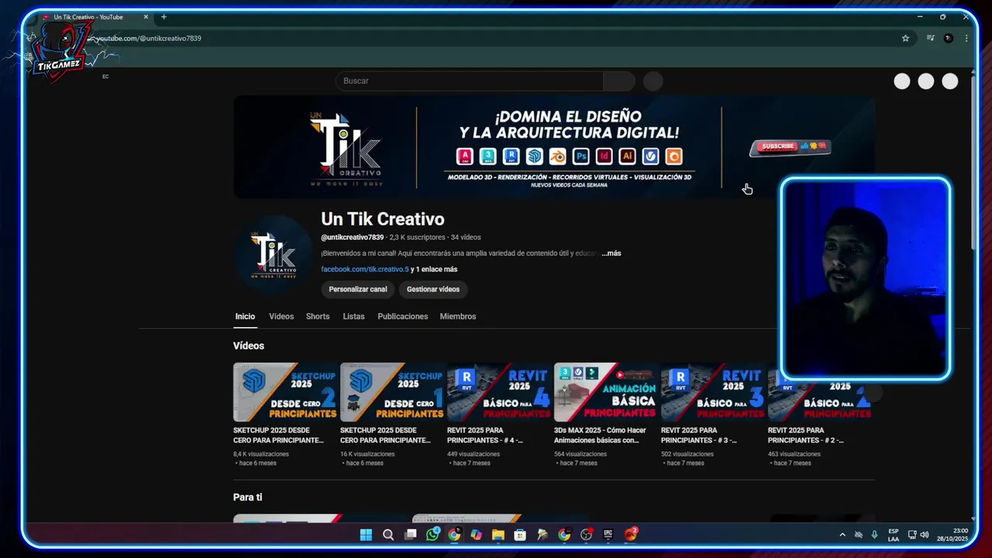The height and width of the screenshot is (558, 992).
Task: Expand the channel description with ...más
Action: [x=611, y=253]
